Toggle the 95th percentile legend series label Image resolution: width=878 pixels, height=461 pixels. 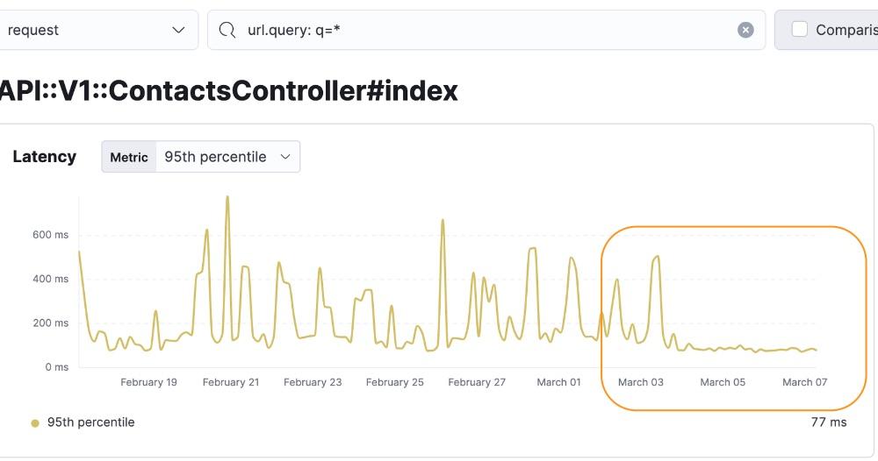90,422
